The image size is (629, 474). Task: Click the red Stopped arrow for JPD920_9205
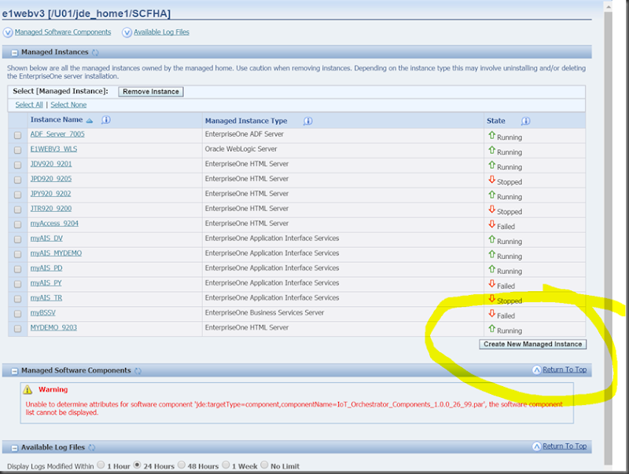coord(492,180)
